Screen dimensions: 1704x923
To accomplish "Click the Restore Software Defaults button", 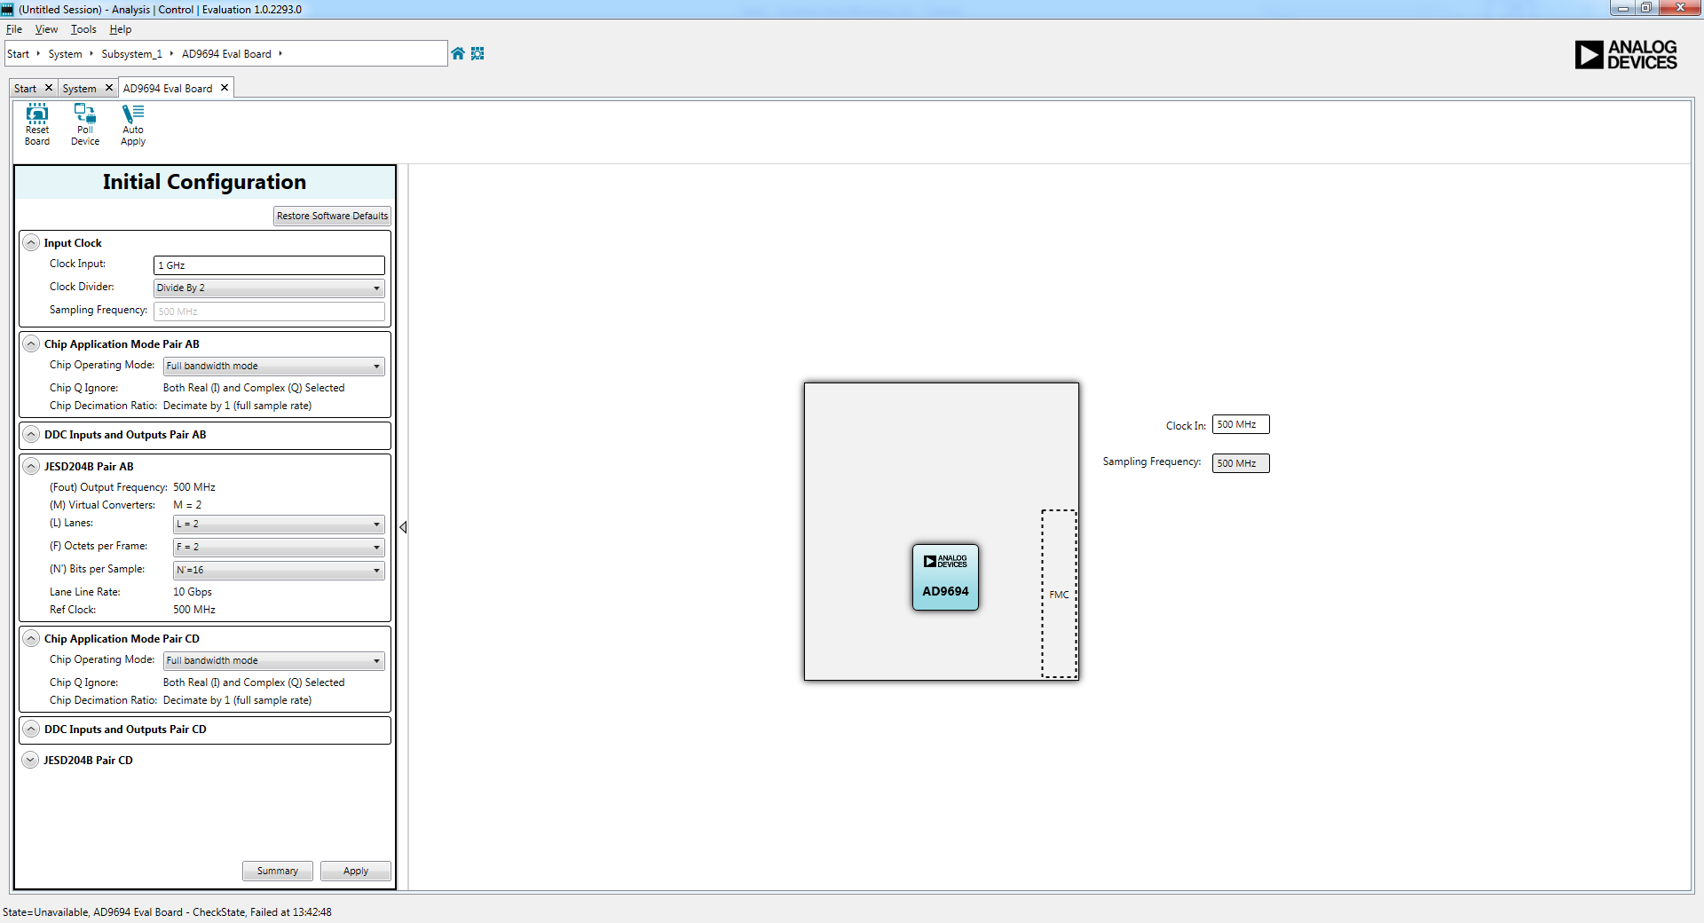I will point(332,217).
